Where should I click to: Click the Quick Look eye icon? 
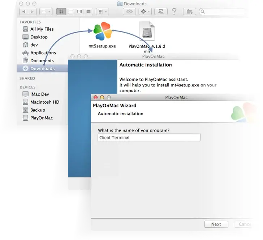[129, 12]
